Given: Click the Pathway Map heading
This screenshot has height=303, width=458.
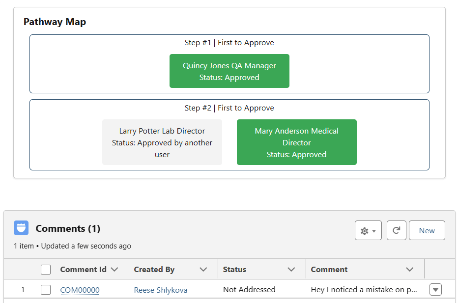Looking at the screenshot, I should 55,22.
